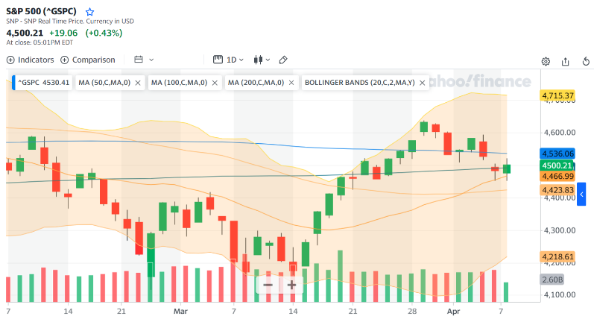Click the 2.60B volume label
This screenshot has height=322, width=594.
(x=552, y=280)
